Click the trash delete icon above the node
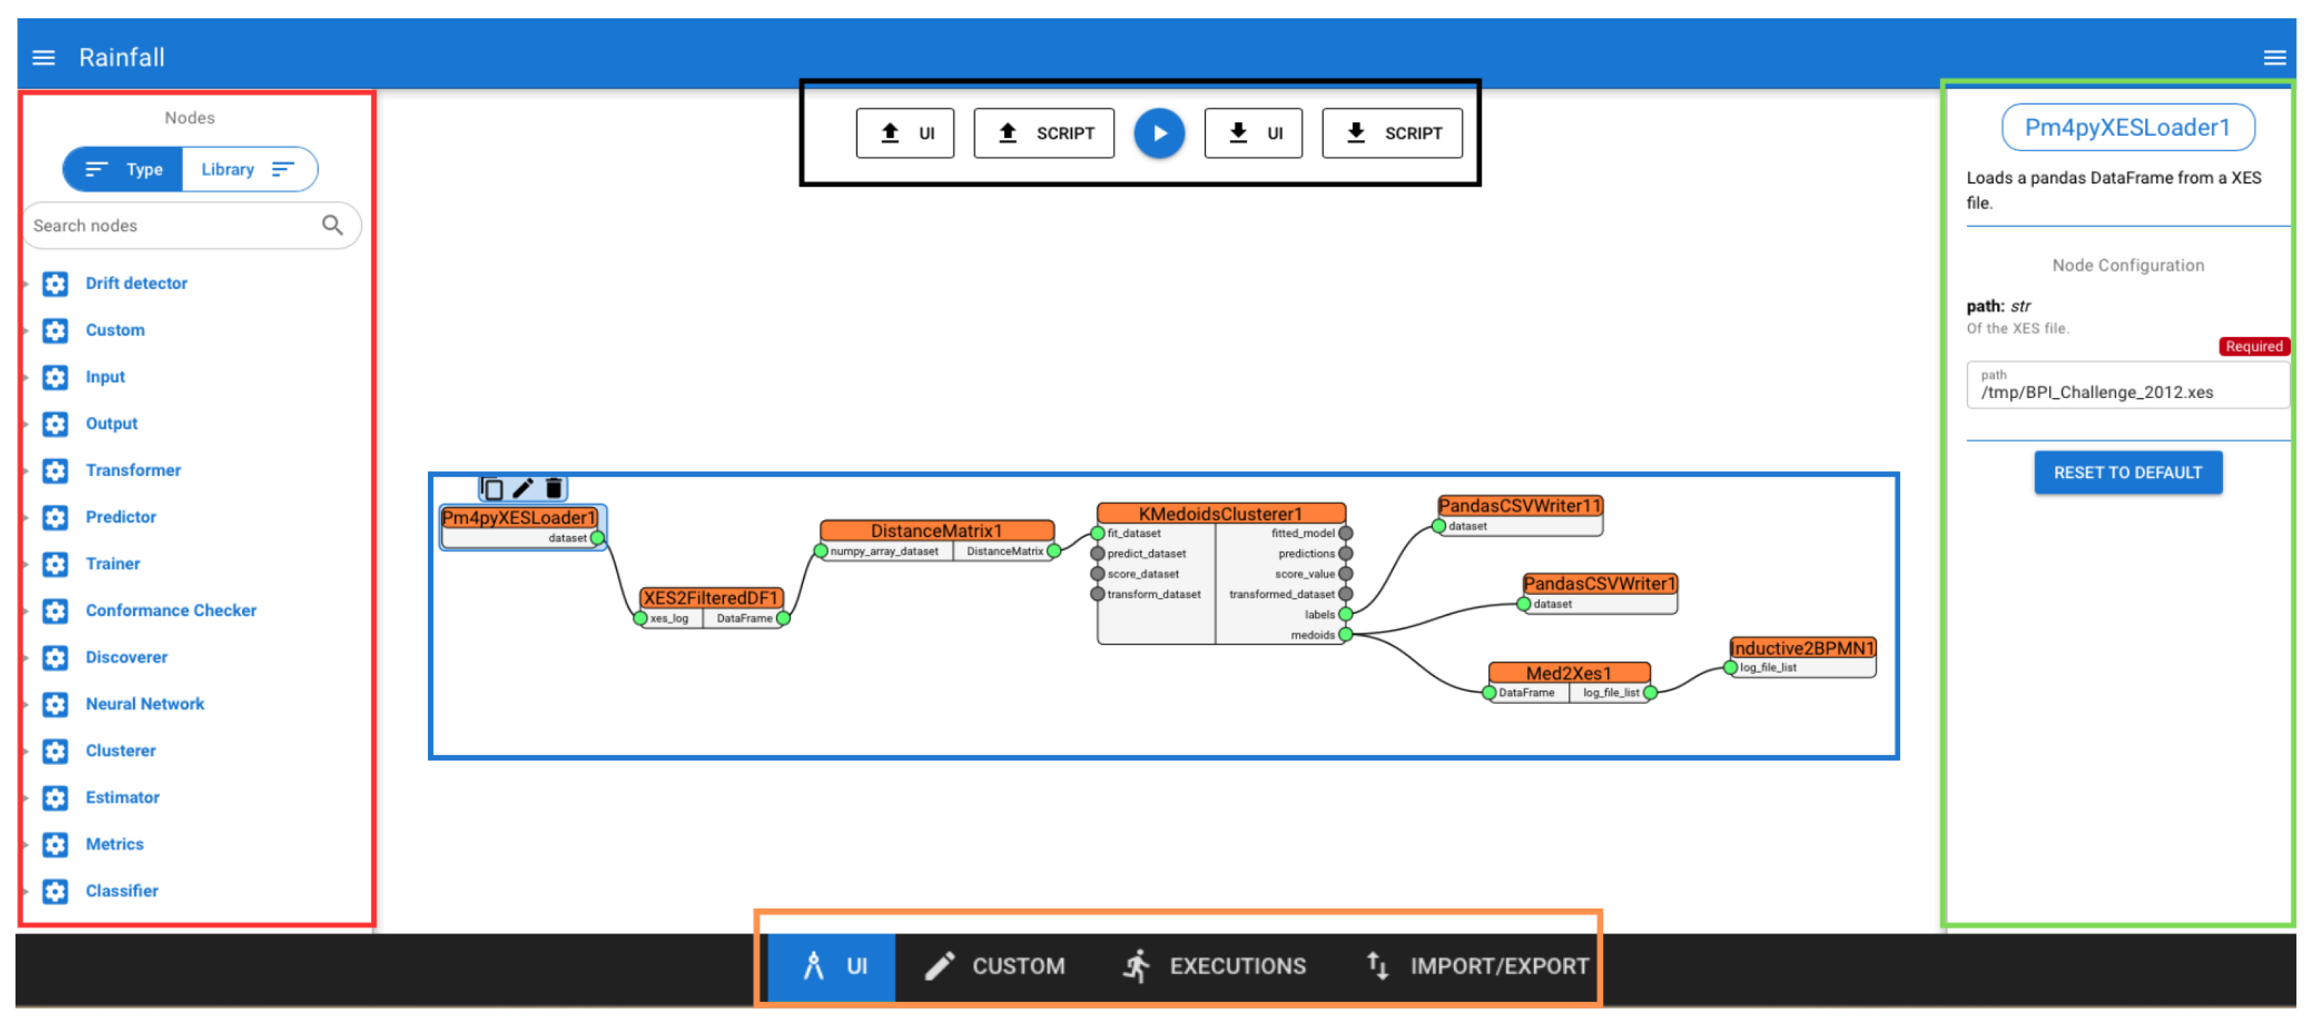Screen dimensions: 2316x1028 pyautogui.click(x=554, y=488)
